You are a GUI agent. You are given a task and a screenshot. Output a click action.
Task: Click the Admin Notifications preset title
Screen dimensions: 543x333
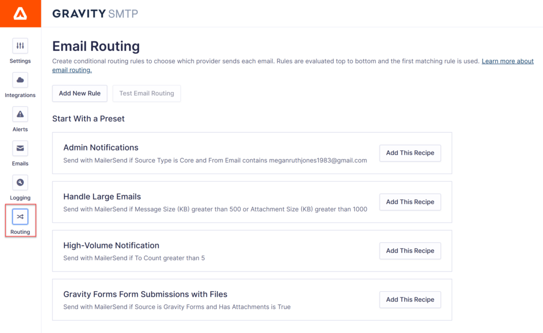101,147
